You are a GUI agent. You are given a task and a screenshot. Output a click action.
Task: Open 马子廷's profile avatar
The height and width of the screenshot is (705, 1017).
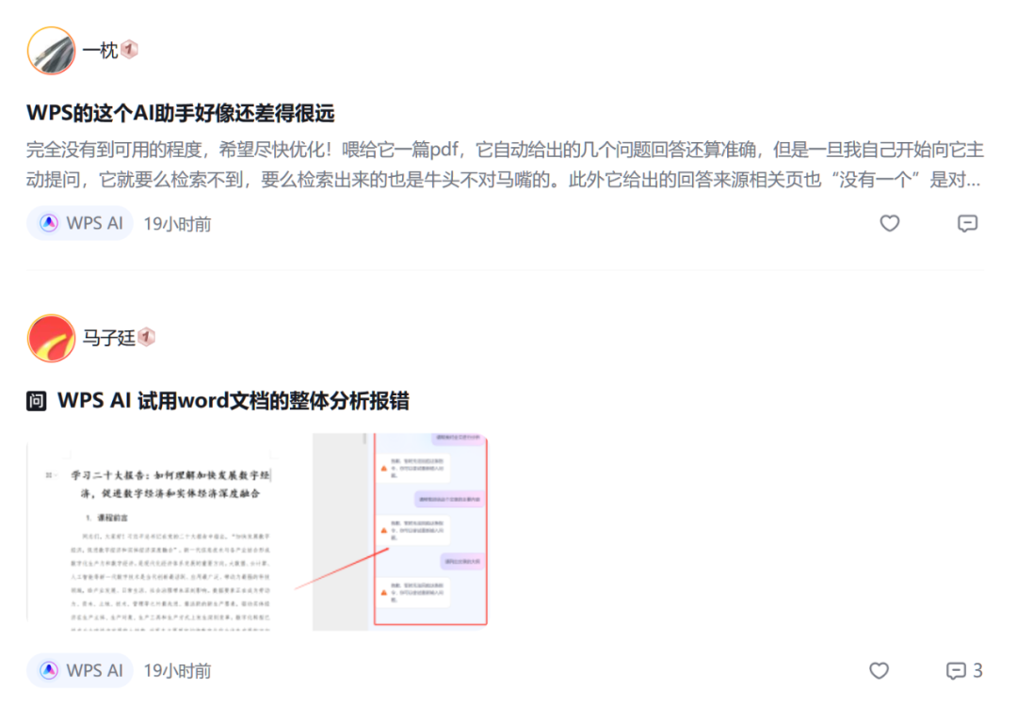click(51, 338)
